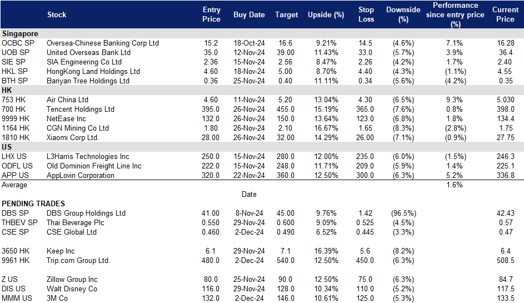The width and height of the screenshot is (524, 303).
Task: Select the Entry Price column header
Action: point(211,14)
